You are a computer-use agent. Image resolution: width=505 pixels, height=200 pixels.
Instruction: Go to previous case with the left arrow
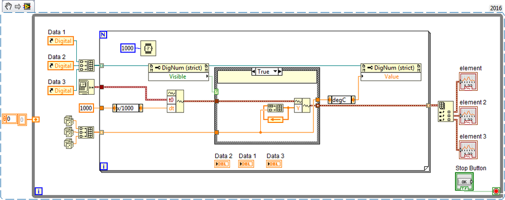pos(253,72)
